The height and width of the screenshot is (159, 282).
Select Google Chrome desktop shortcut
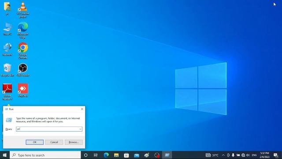point(23,51)
